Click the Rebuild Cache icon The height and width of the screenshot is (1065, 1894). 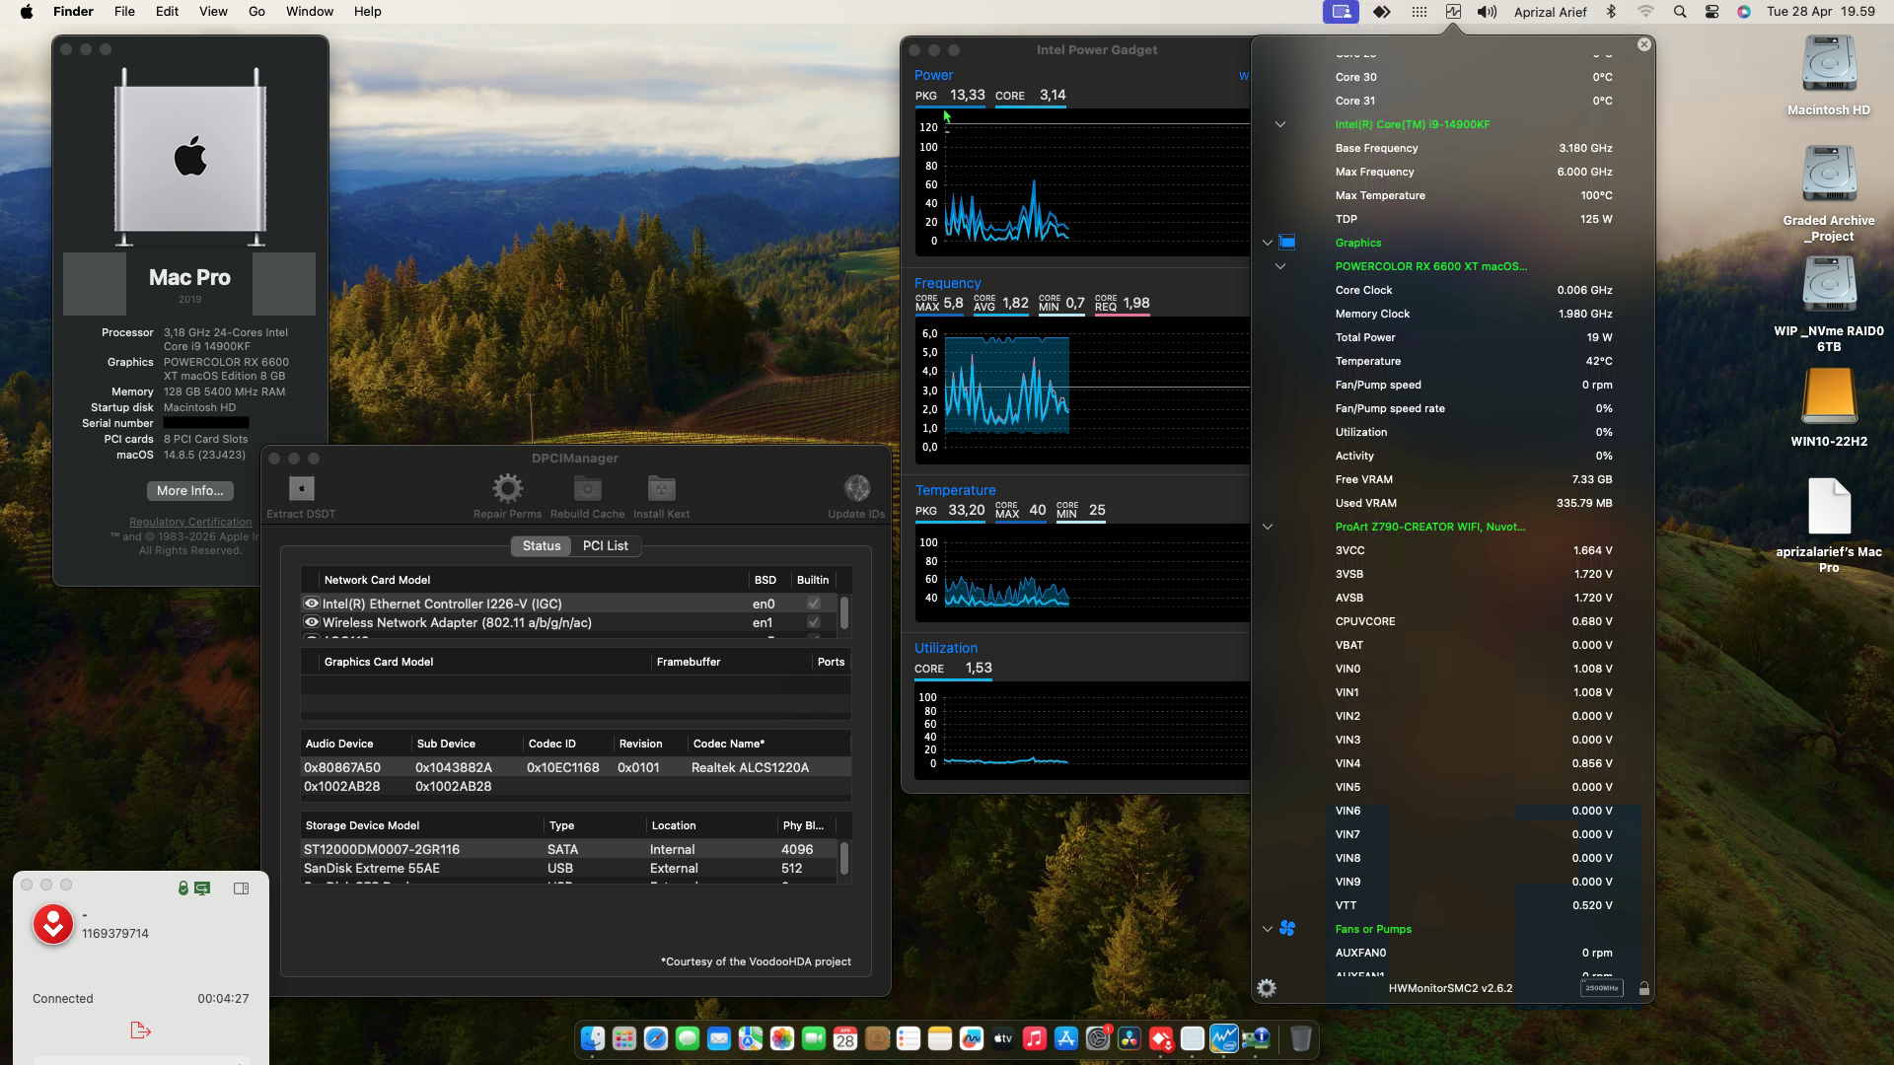click(x=587, y=488)
